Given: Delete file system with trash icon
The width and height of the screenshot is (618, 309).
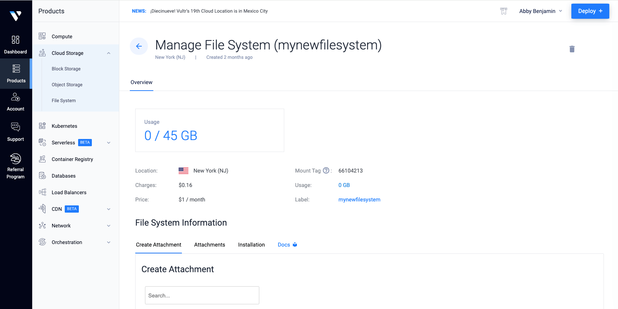Looking at the screenshot, I should (572, 49).
